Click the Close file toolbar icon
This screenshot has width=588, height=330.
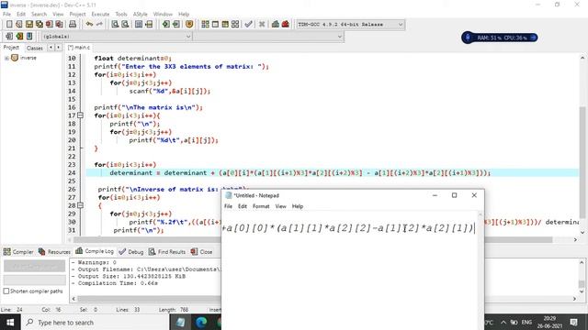tap(49, 25)
